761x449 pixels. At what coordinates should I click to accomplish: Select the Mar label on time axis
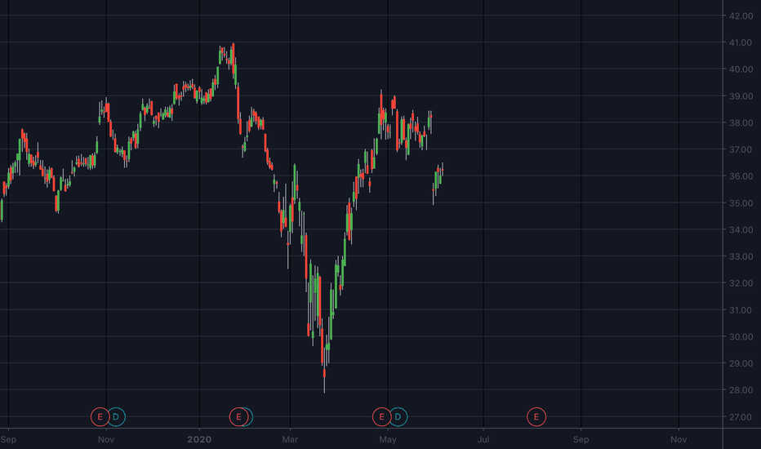click(290, 439)
